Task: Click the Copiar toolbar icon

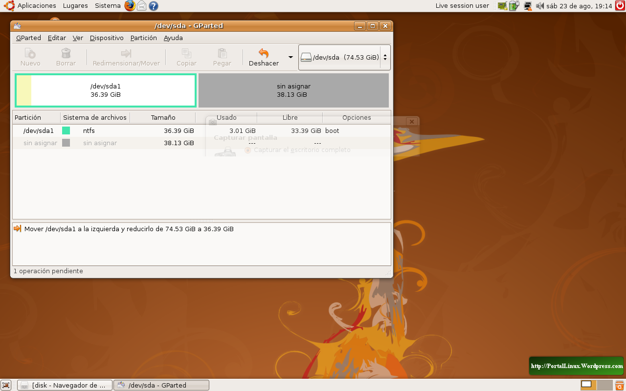Action: (186, 53)
